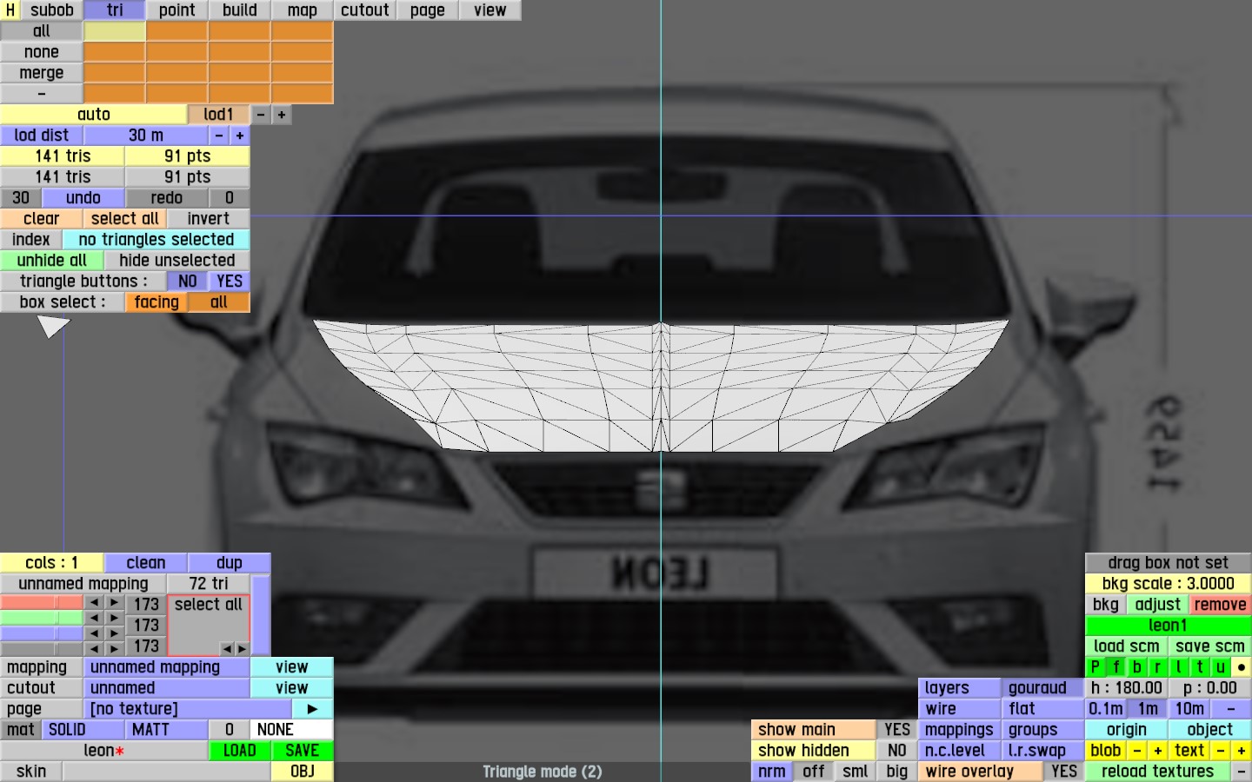Screen dimensions: 1252x782
Task: Click the left arrow beside the grey slider
Action: coord(94,649)
